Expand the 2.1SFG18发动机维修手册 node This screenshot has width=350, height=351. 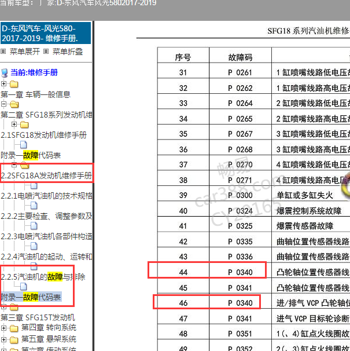14,124
